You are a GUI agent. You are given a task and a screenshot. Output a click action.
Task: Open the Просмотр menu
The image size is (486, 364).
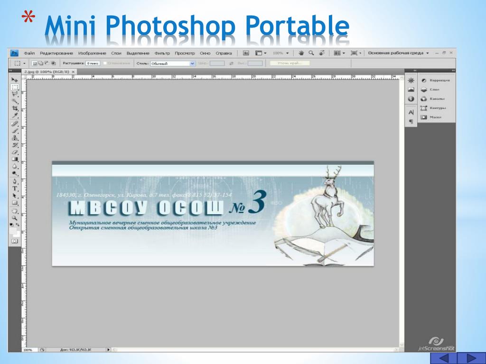(185, 53)
